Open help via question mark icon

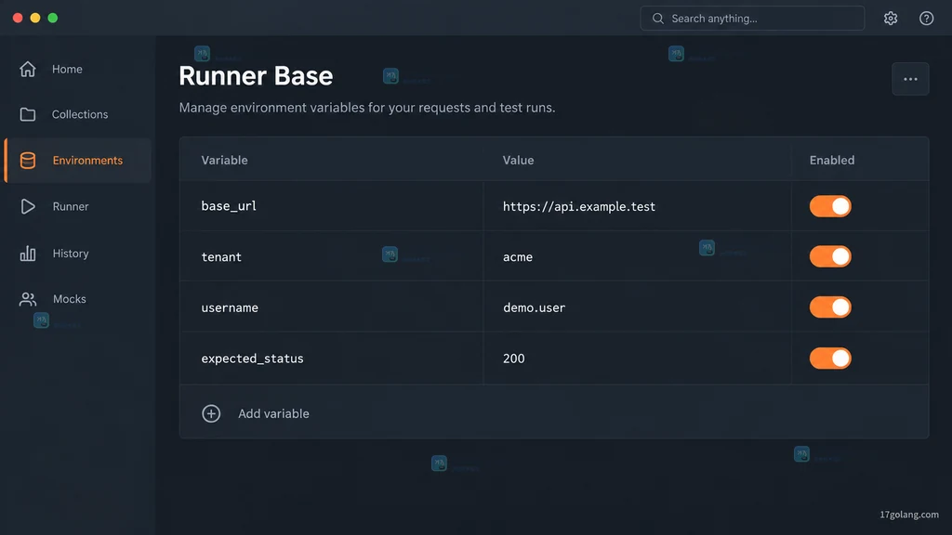click(x=926, y=19)
